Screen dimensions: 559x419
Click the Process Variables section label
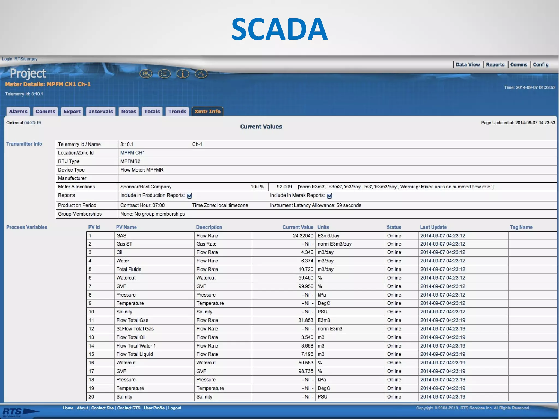(27, 227)
